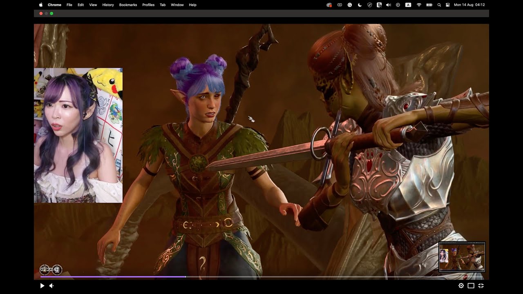523x294 pixels.
Task: Click the date and time clock
Action: [x=469, y=5]
